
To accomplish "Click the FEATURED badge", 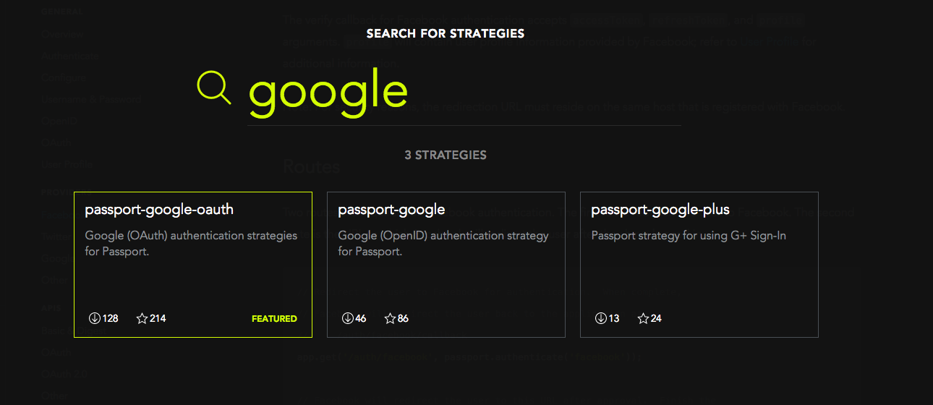I will tap(274, 319).
